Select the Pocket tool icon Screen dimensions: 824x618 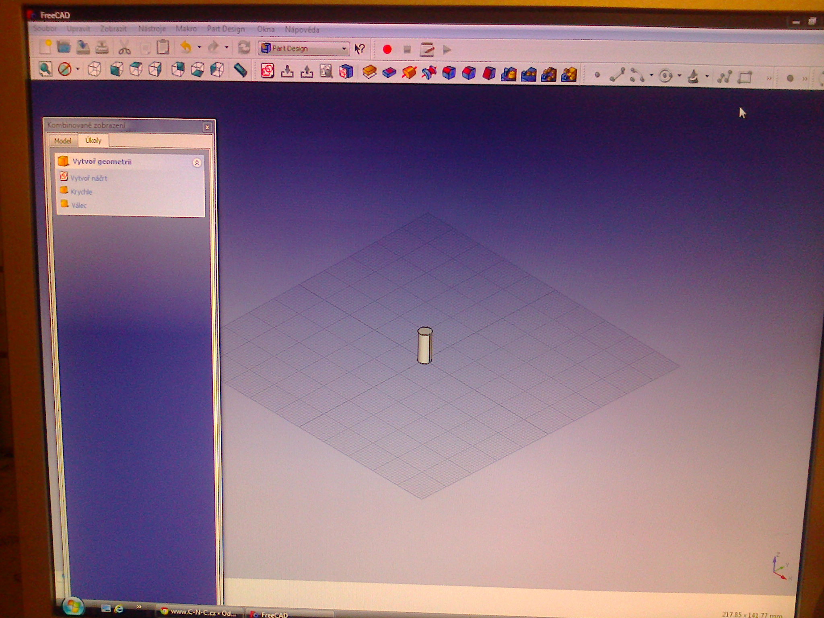389,73
